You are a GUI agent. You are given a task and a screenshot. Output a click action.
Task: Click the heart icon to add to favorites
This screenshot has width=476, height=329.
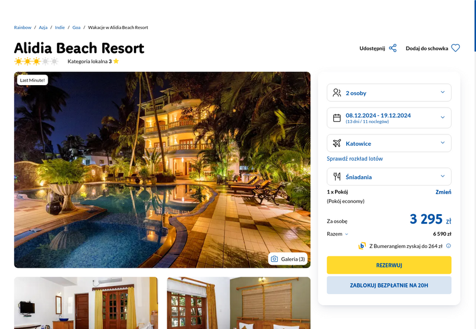coord(455,48)
